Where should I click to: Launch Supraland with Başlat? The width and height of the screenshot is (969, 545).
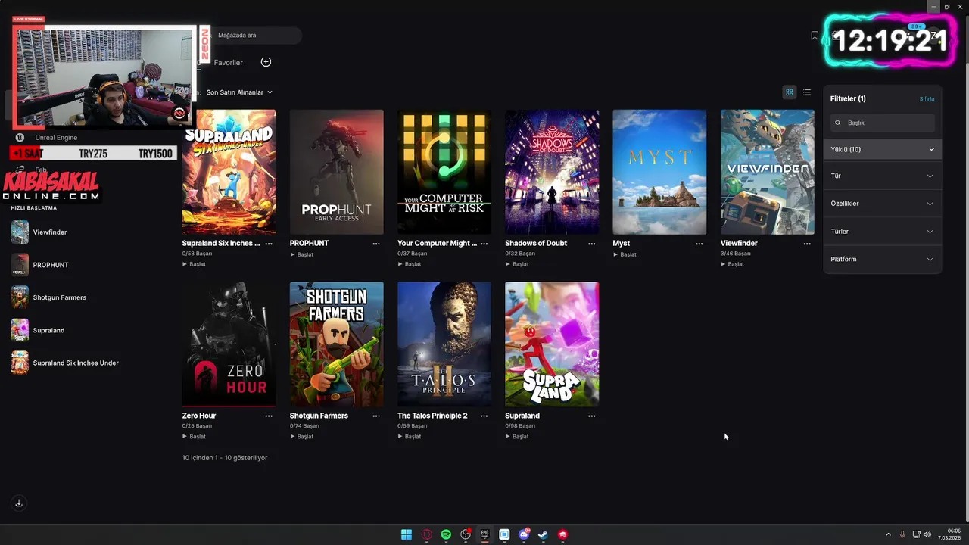[517, 436]
